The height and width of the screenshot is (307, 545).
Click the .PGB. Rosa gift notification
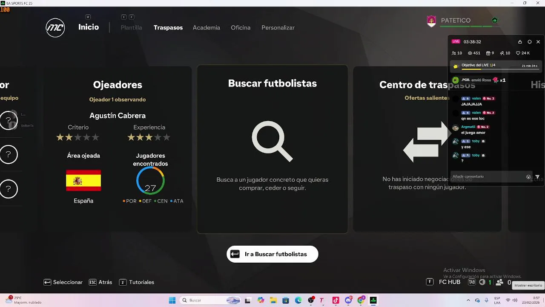pos(479,80)
